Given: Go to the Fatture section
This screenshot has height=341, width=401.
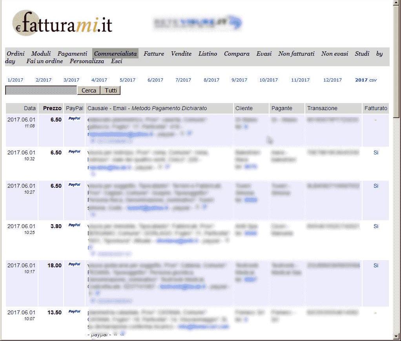Looking at the screenshot, I should tap(154, 54).
